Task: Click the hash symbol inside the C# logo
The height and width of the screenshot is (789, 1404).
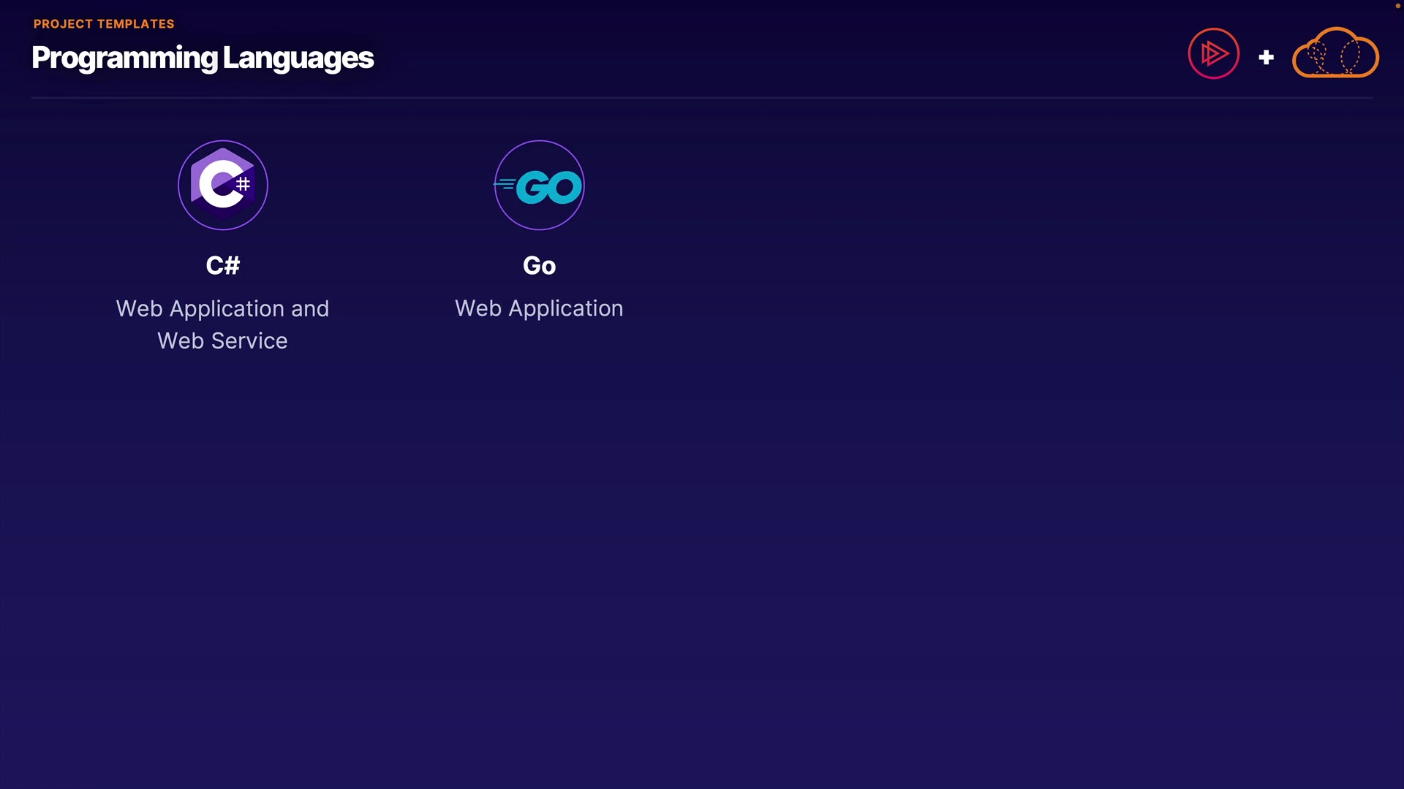Action: pos(244,184)
